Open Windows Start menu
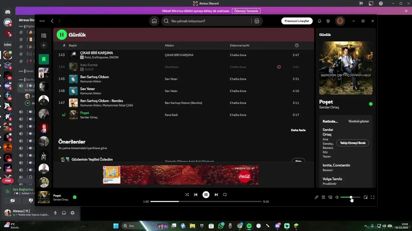Screen dimensions: 412x231 [x=116, y=226]
